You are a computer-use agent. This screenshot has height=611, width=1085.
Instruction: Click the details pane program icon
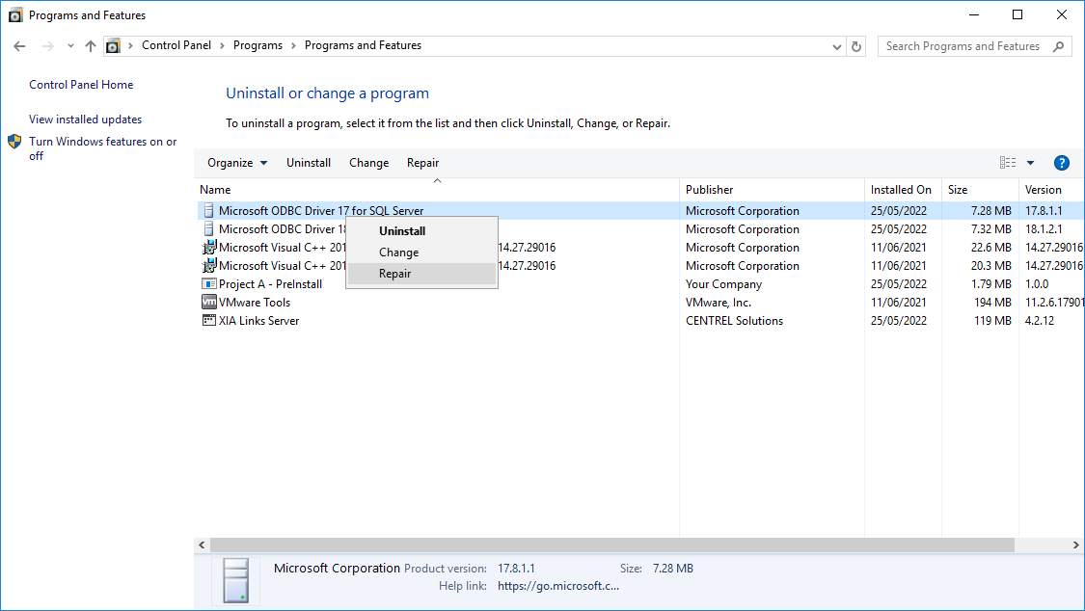235,580
